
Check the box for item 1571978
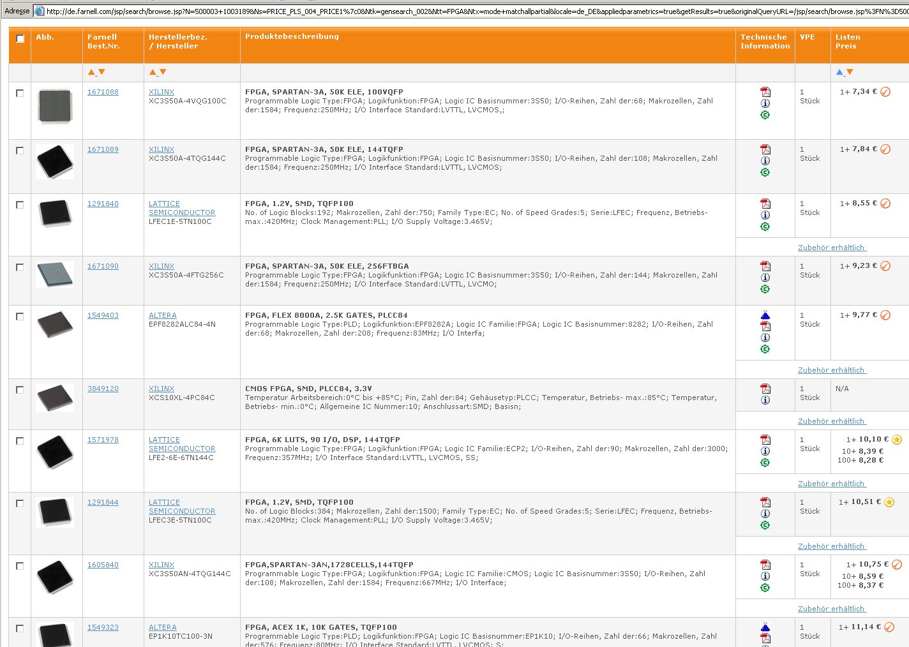pyautogui.click(x=20, y=441)
